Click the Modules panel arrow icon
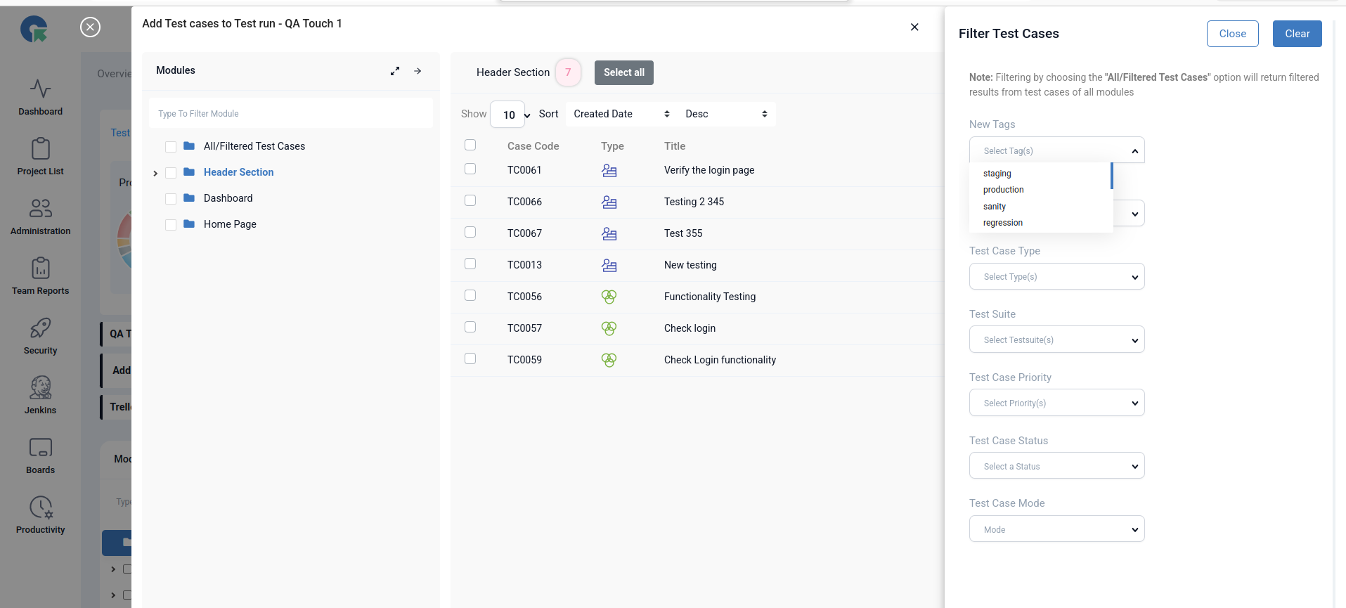 click(418, 71)
